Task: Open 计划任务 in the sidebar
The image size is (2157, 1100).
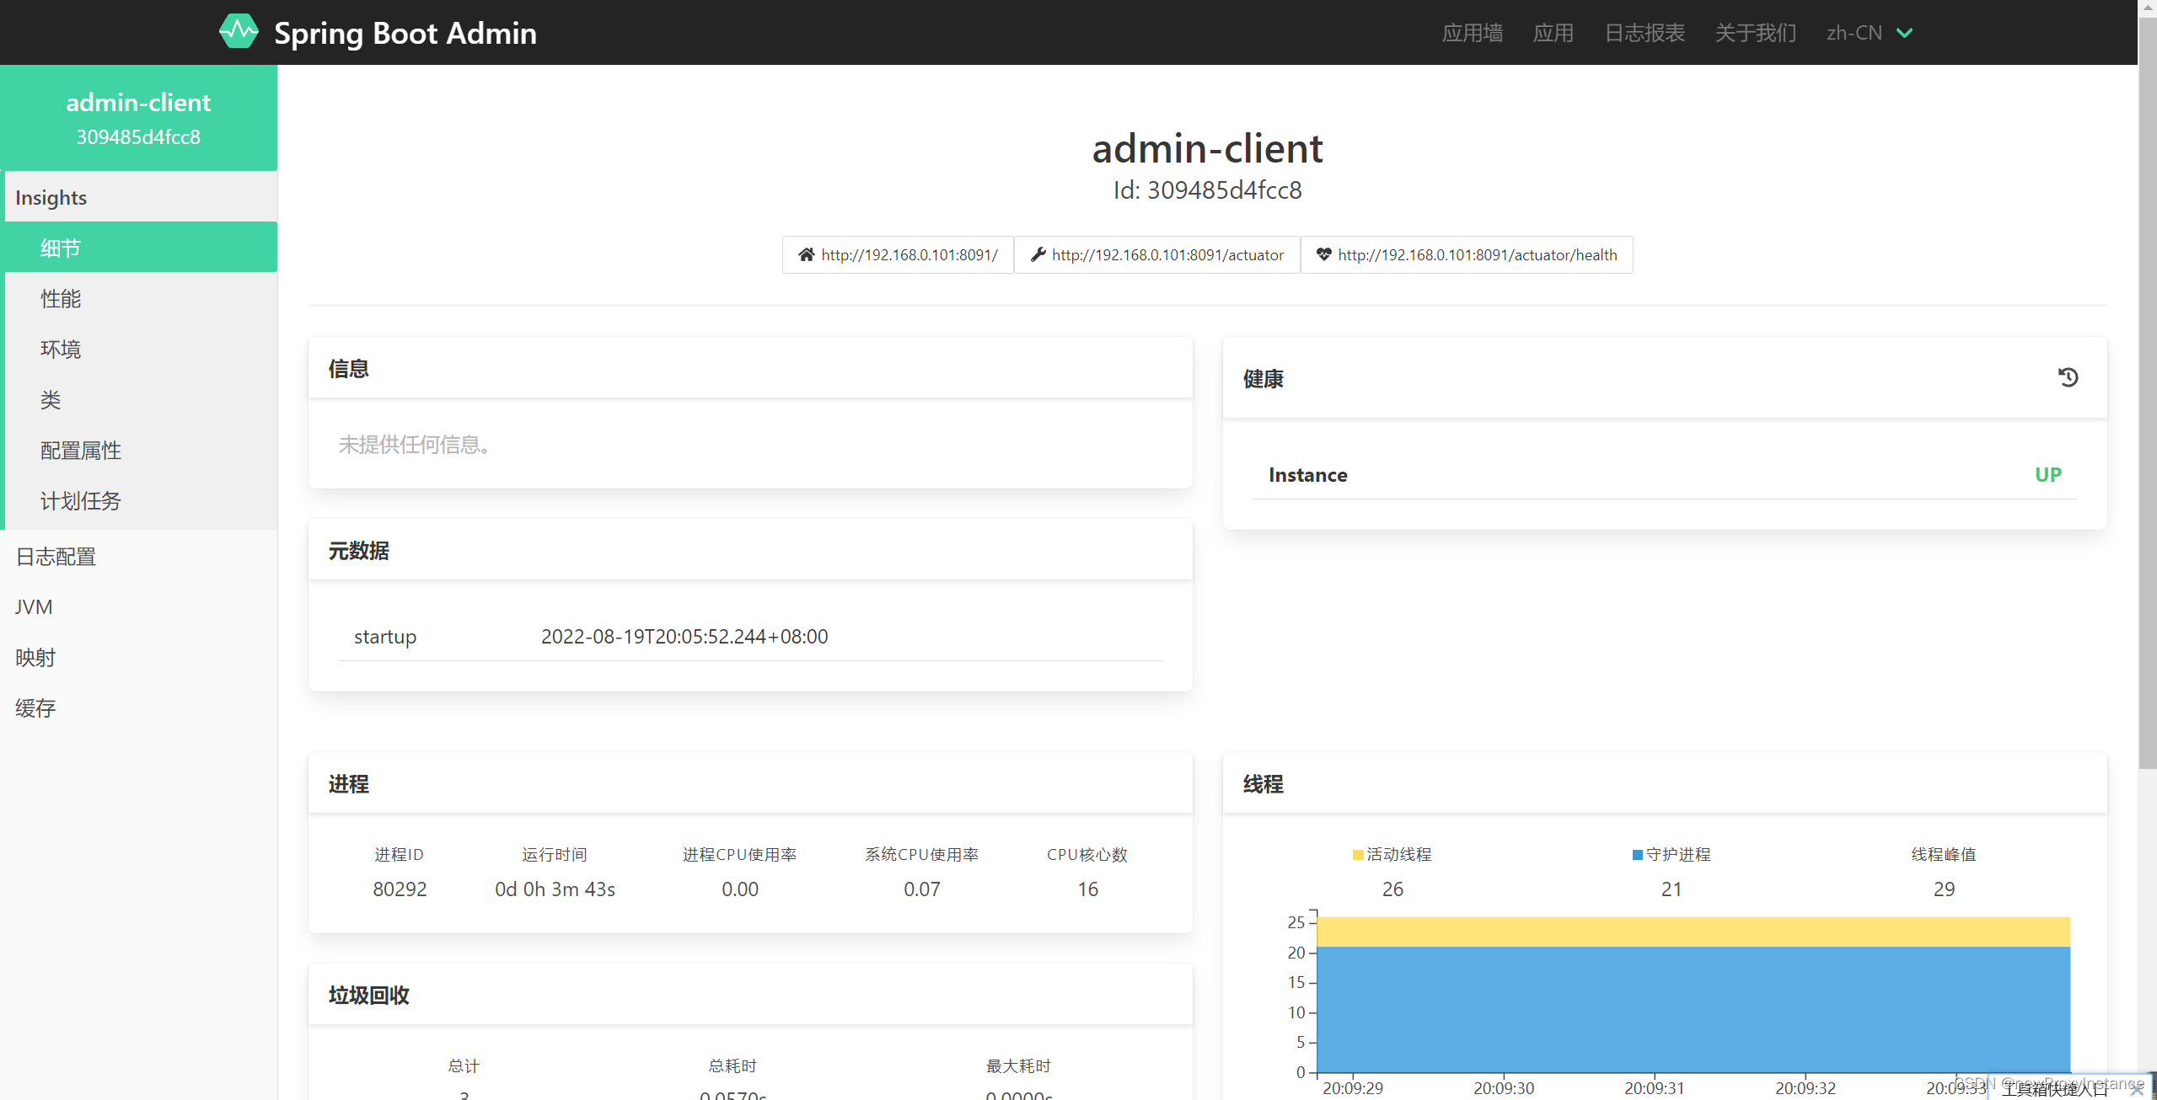Action: 141,500
